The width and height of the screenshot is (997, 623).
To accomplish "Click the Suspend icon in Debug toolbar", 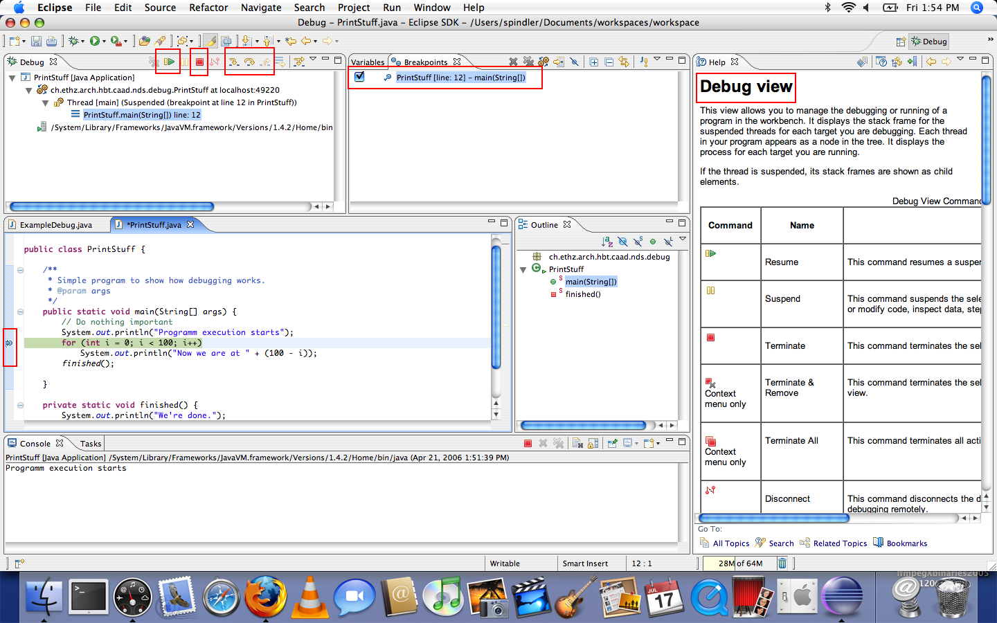I will click(185, 62).
